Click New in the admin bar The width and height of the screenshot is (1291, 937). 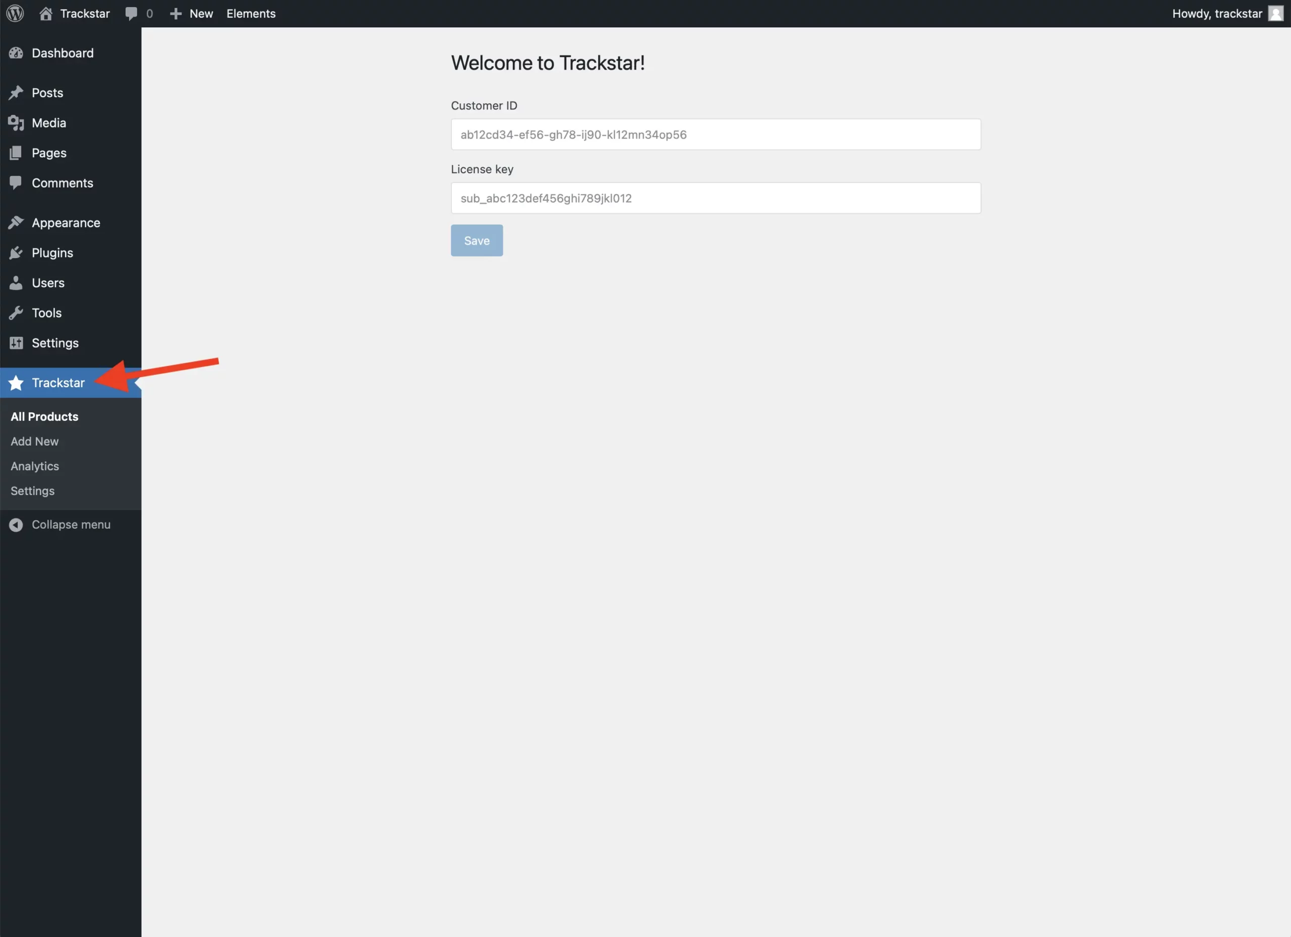coord(202,14)
